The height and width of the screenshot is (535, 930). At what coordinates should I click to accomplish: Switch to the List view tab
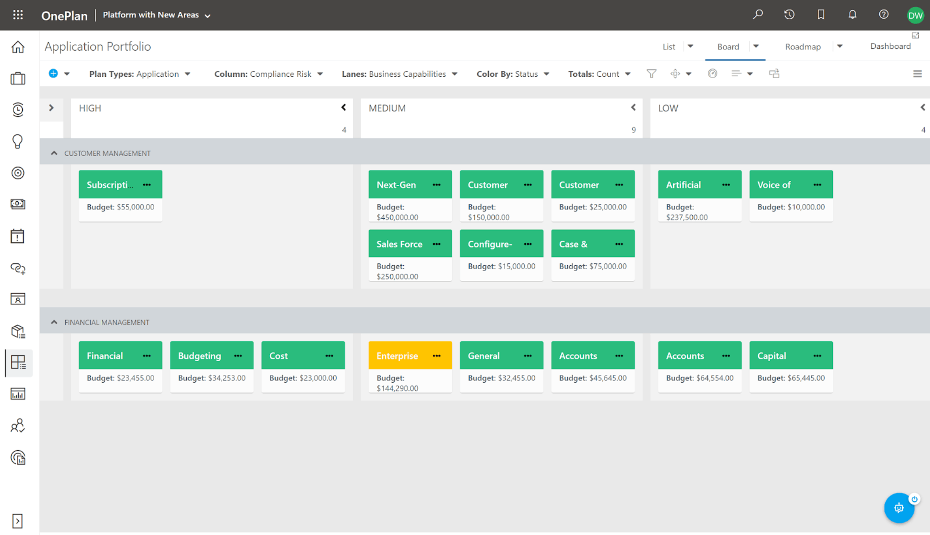[669, 47]
